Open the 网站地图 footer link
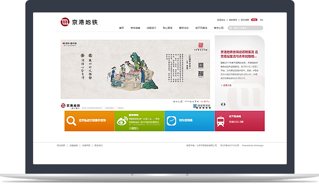This screenshot has height=184, width=319. 61,145
